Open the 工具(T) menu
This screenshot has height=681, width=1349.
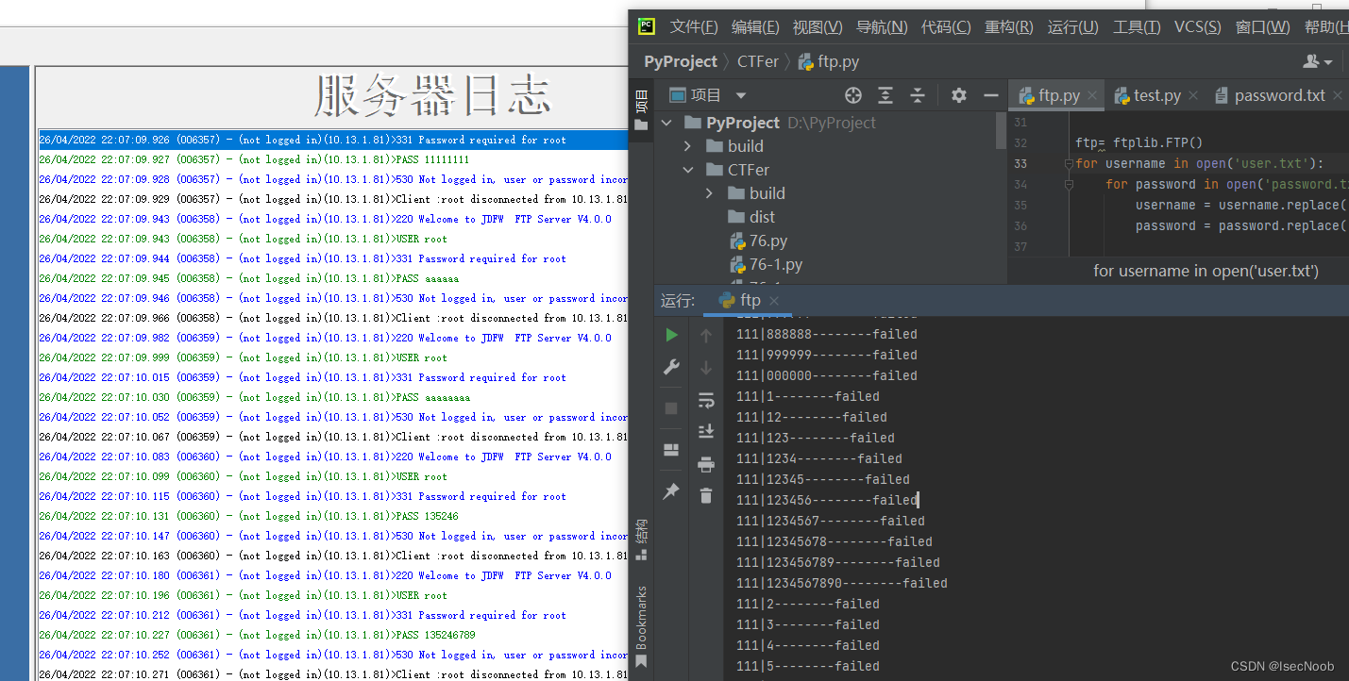coord(1137,26)
